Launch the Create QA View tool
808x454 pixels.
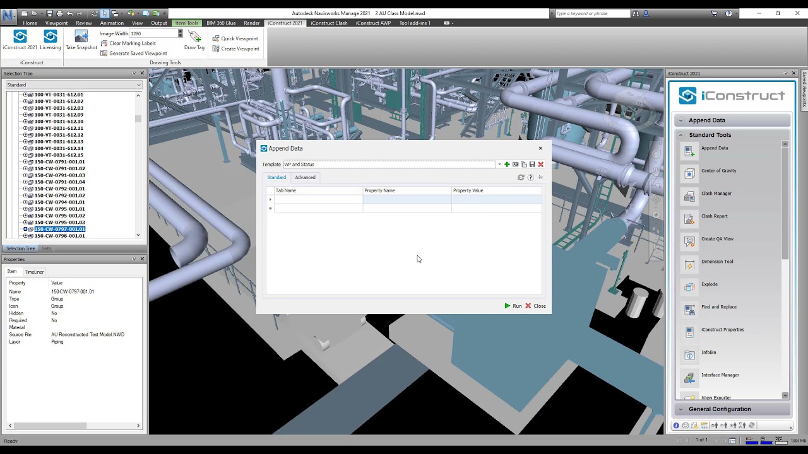717,239
